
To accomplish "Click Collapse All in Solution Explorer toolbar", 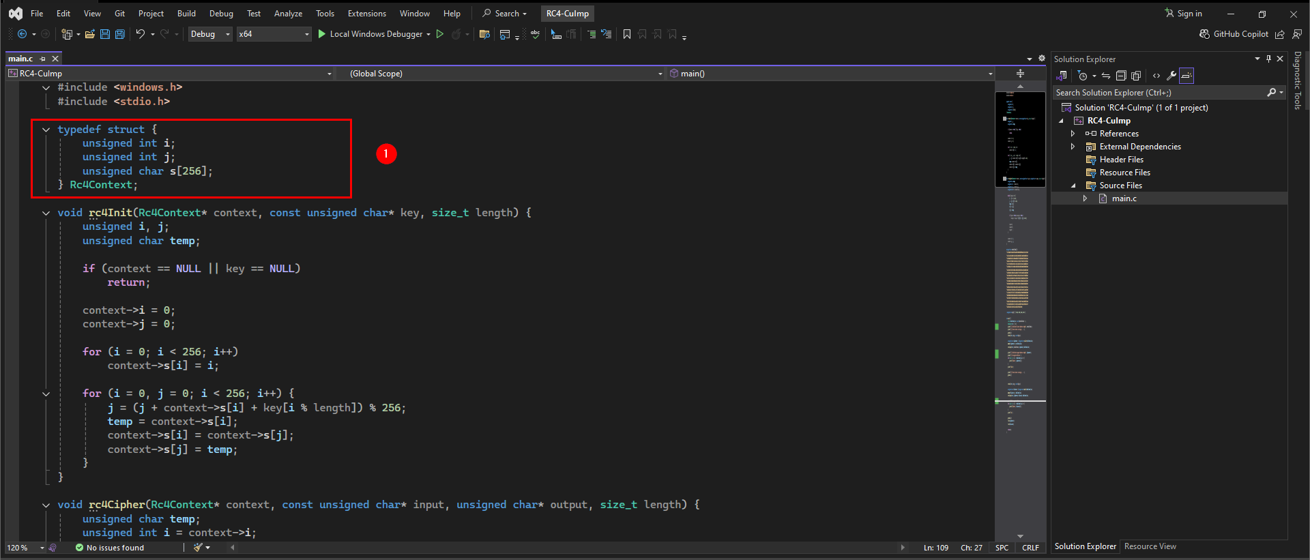I will click(1121, 76).
